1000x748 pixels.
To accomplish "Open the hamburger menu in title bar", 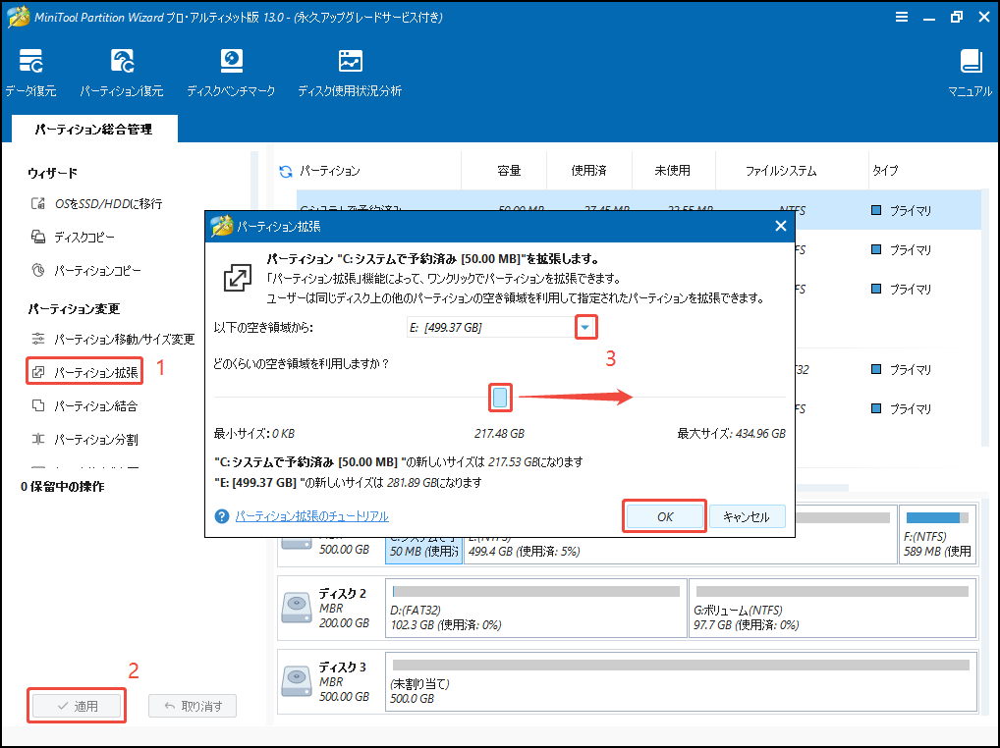I will (901, 18).
